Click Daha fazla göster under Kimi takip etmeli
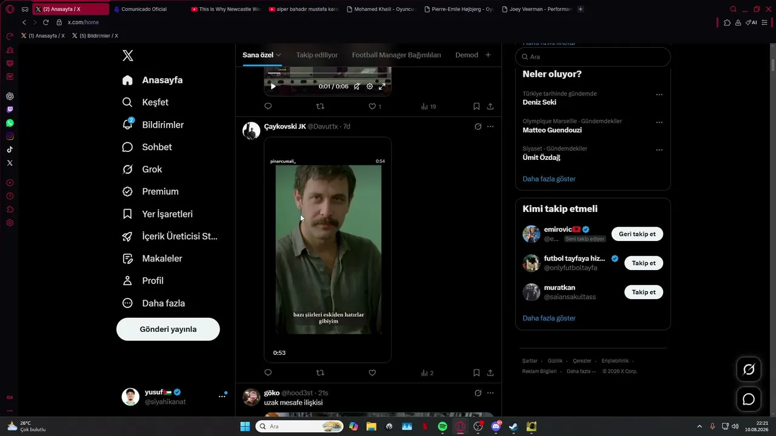This screenshot has height=436, width=776. click(549, 319)
